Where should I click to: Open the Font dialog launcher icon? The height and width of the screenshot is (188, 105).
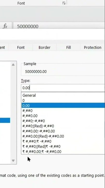(64, 3)
